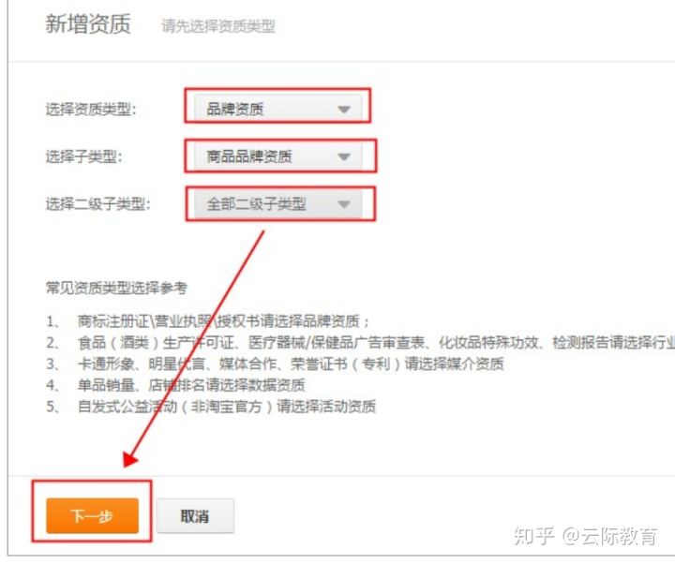Open the 商品品牌资质 subtype dropdown

[277, 156]
